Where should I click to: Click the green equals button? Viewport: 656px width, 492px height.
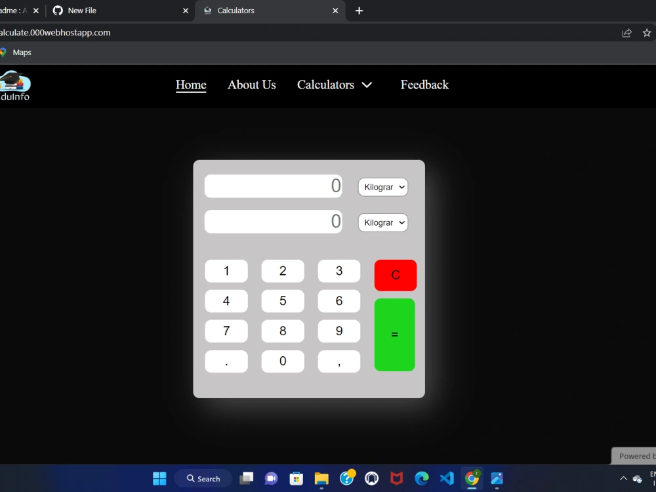394,335
